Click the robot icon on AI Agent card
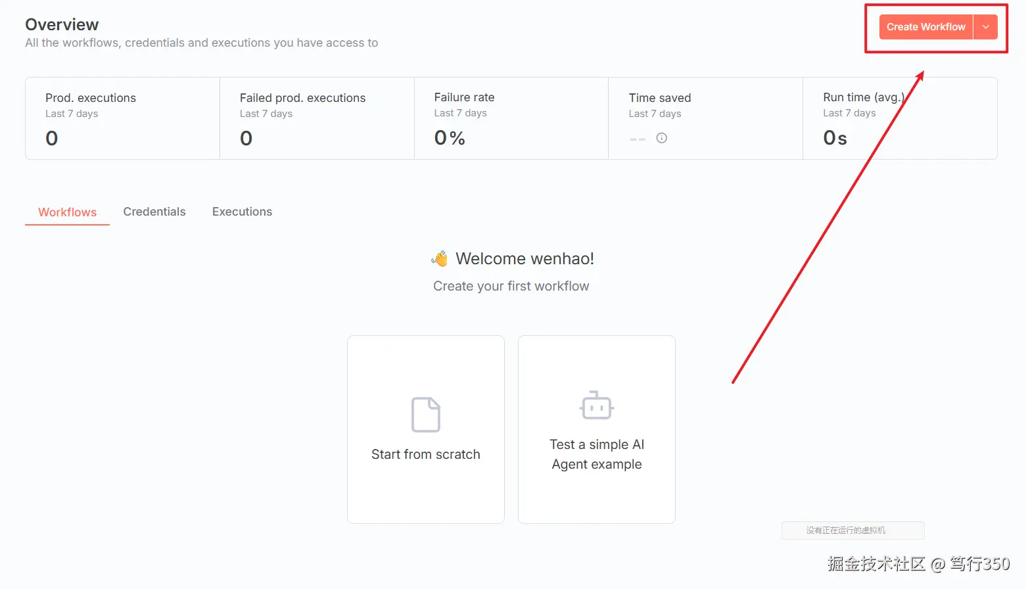Image resolution: width=1026 pixels, height=589 pixels. tap(597, 405)
